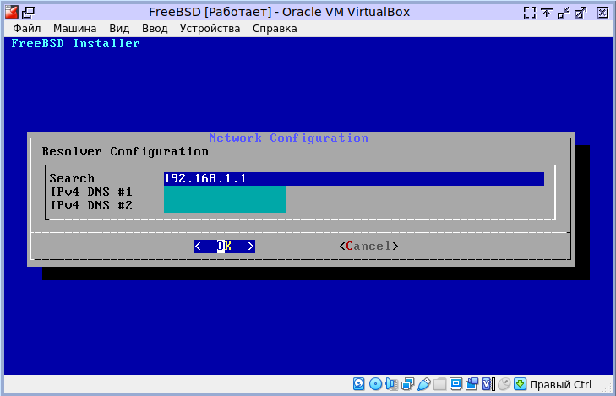616x396 pixels.
Task: Click the keep-above arrow icon in title bar
Action: 547,13
